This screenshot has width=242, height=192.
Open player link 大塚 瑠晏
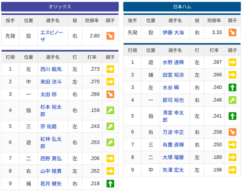pos(173,157)
